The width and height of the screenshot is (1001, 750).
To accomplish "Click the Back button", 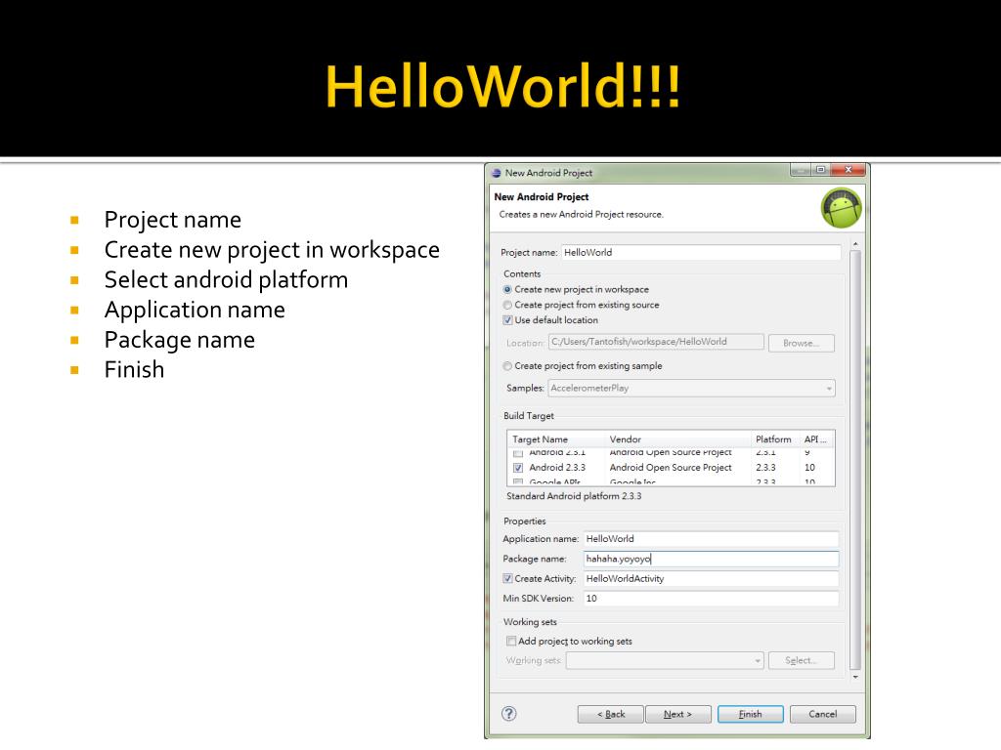I will [x=610, y=714].
